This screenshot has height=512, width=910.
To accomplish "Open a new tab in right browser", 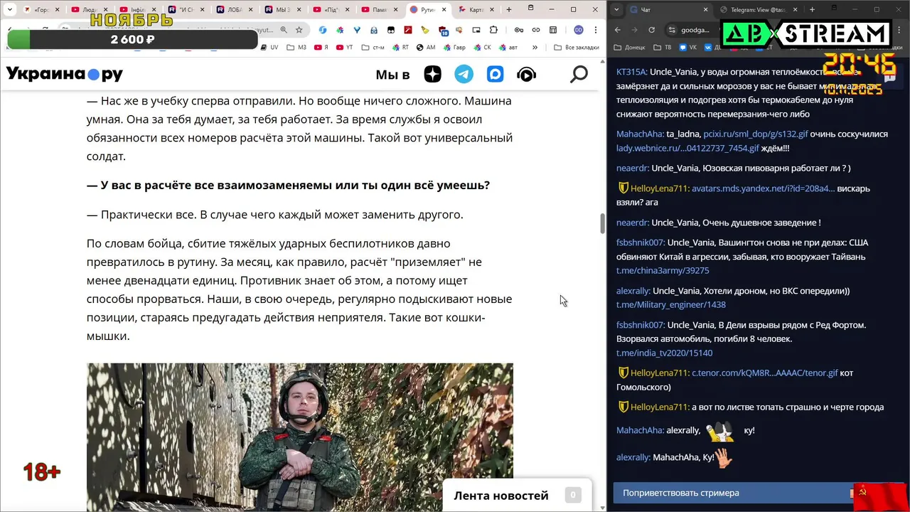I will coord(812,10).
